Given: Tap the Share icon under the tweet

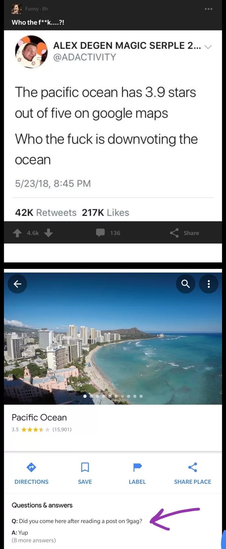Looking at the screenshot, I should (174, 233).
